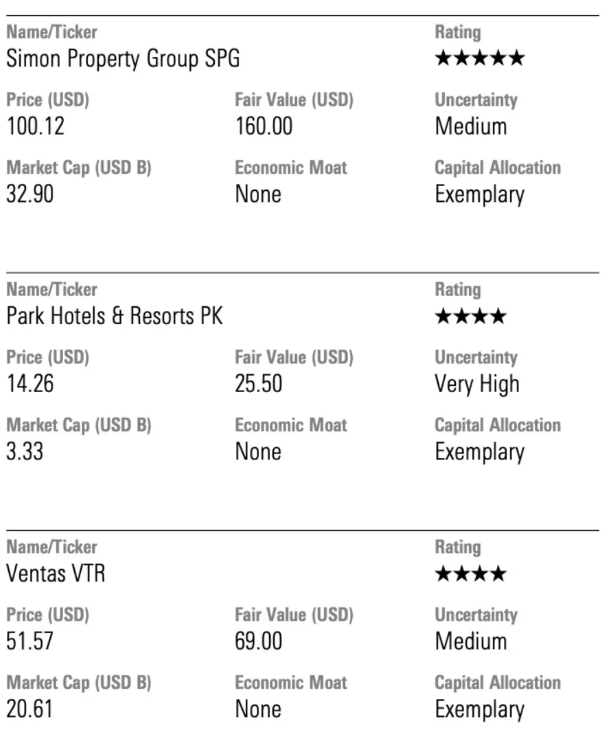Click Ventas price 51.57

pyautogui.click(x=30, y=641)
